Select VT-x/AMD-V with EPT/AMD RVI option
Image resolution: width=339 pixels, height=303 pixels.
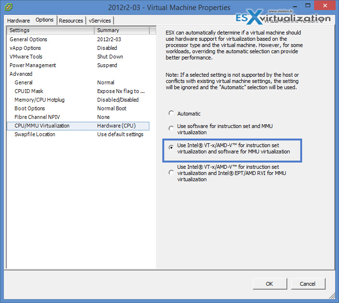click(171, 173)
